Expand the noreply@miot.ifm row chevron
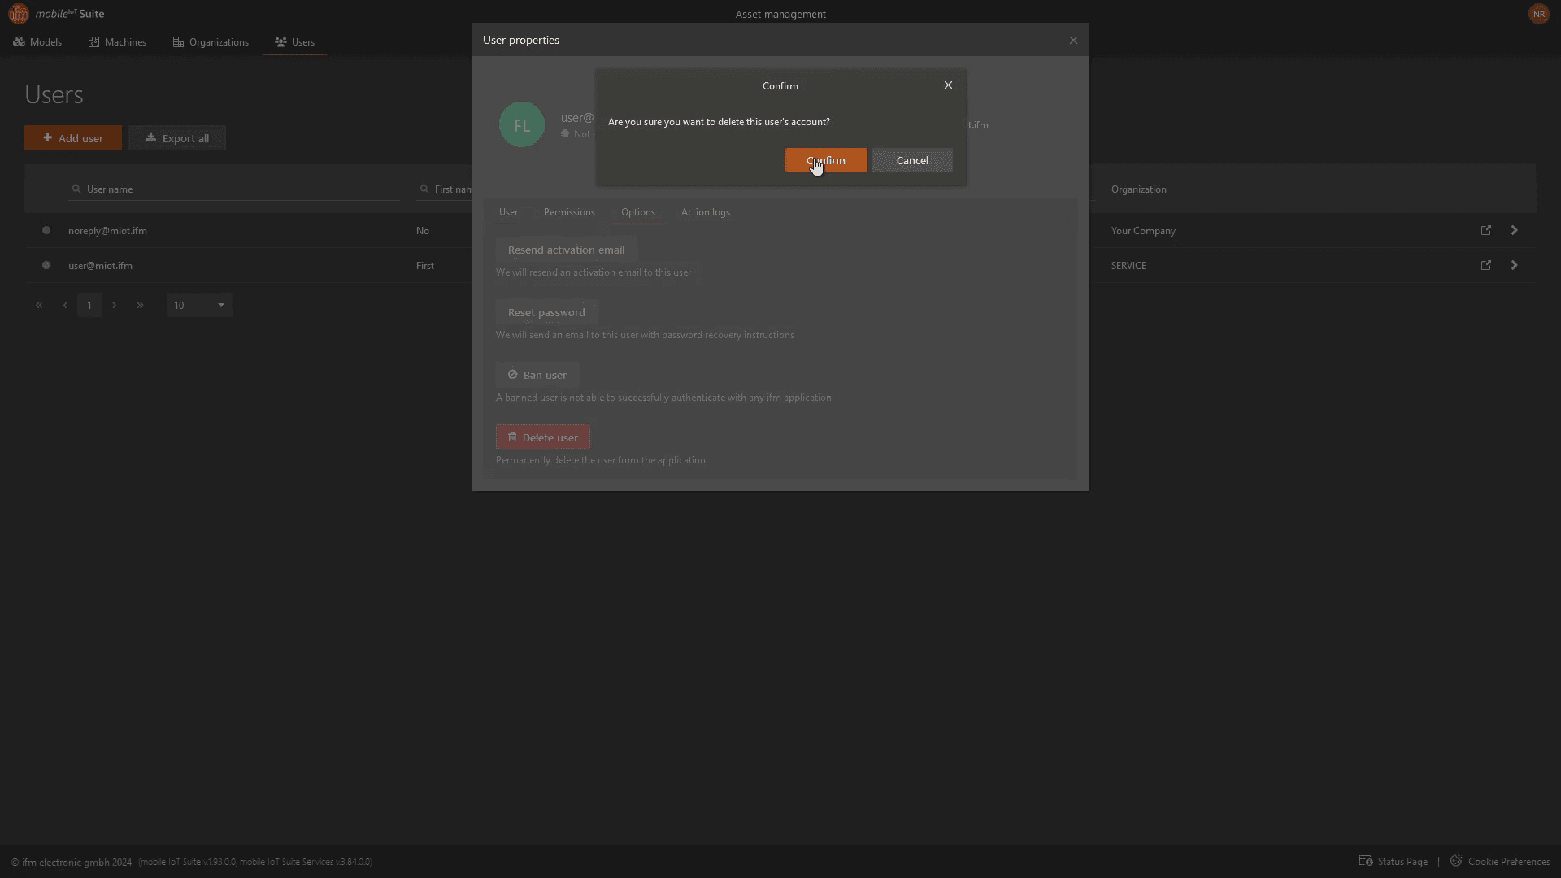This screenshot has height=878, width=1561. [x=1514, y=230]
